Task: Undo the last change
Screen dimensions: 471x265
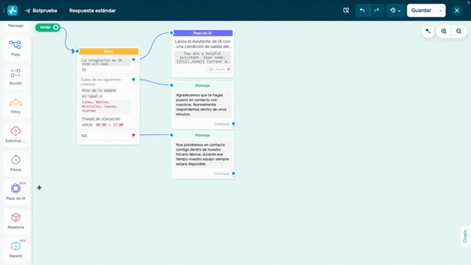Action: [x=363, y=10]
